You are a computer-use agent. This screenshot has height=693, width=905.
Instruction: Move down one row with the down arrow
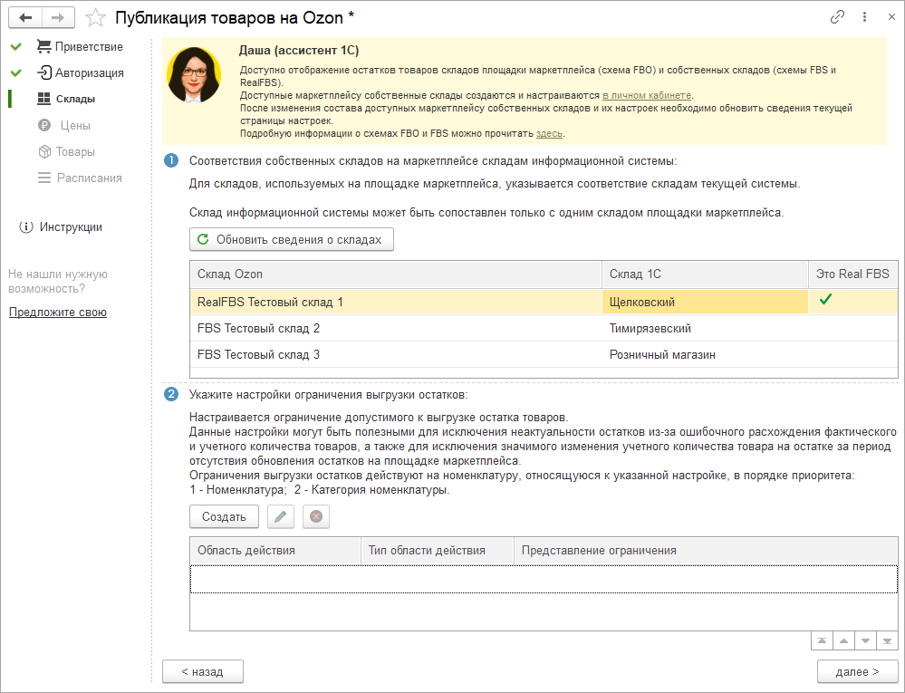point(865,641)
